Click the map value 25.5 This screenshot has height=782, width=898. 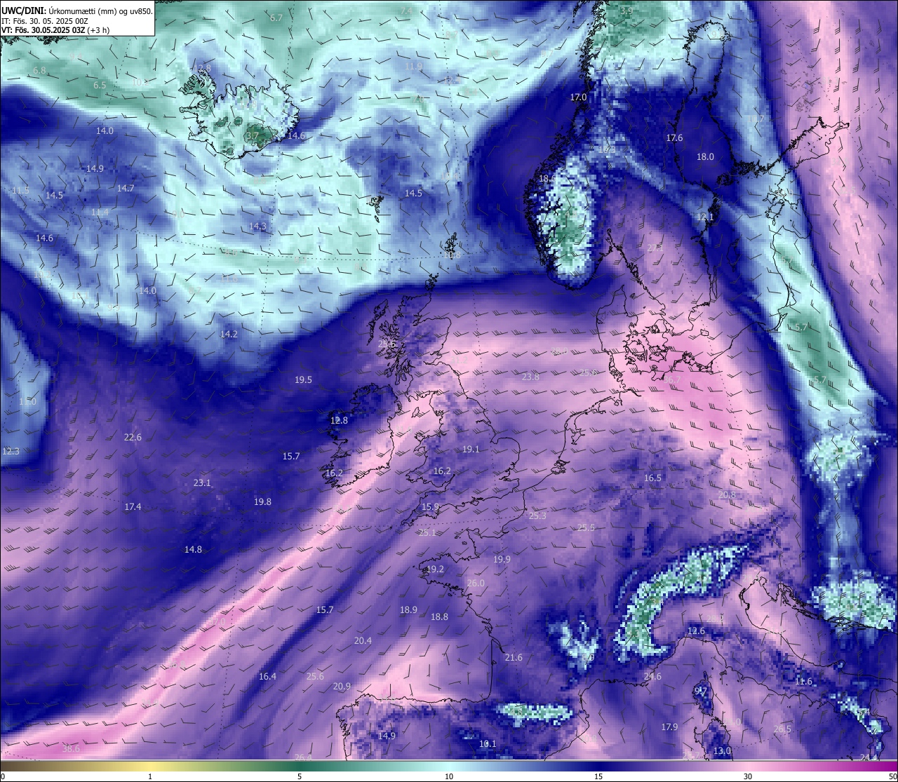[586, 527]
